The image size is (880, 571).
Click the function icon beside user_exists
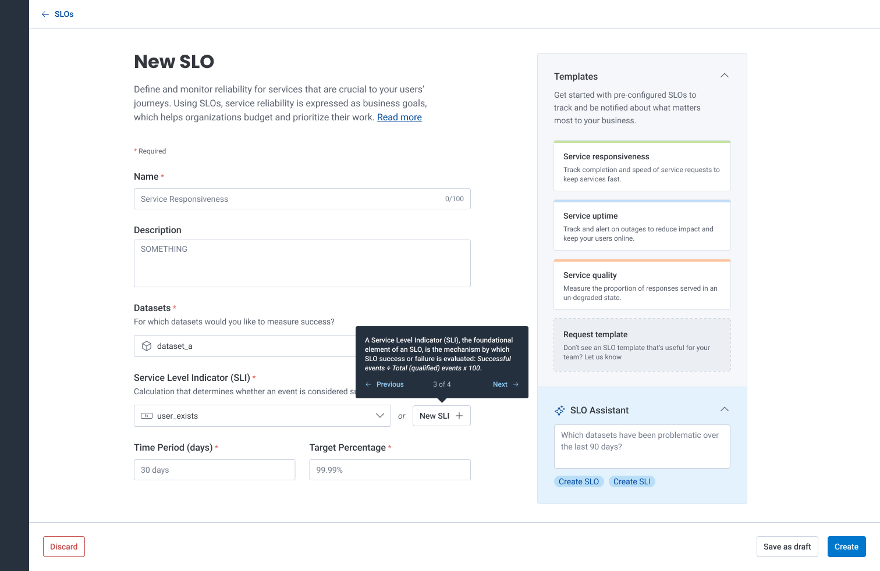click(x=147, y=416)
